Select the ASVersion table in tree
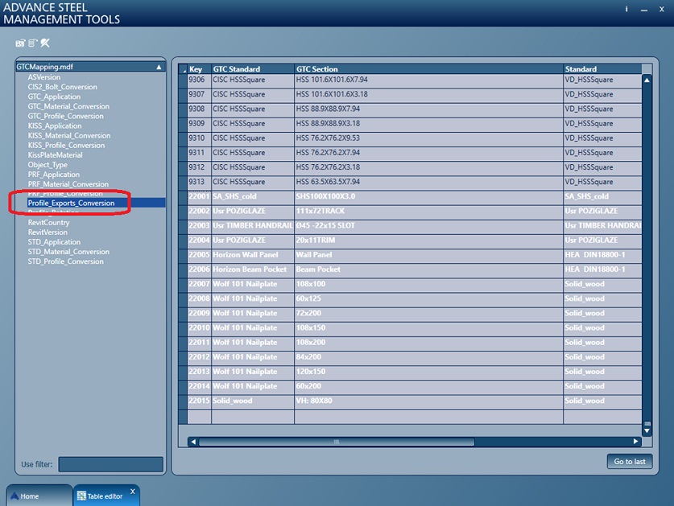Viewport: 674px width, 506px height. 43,77
